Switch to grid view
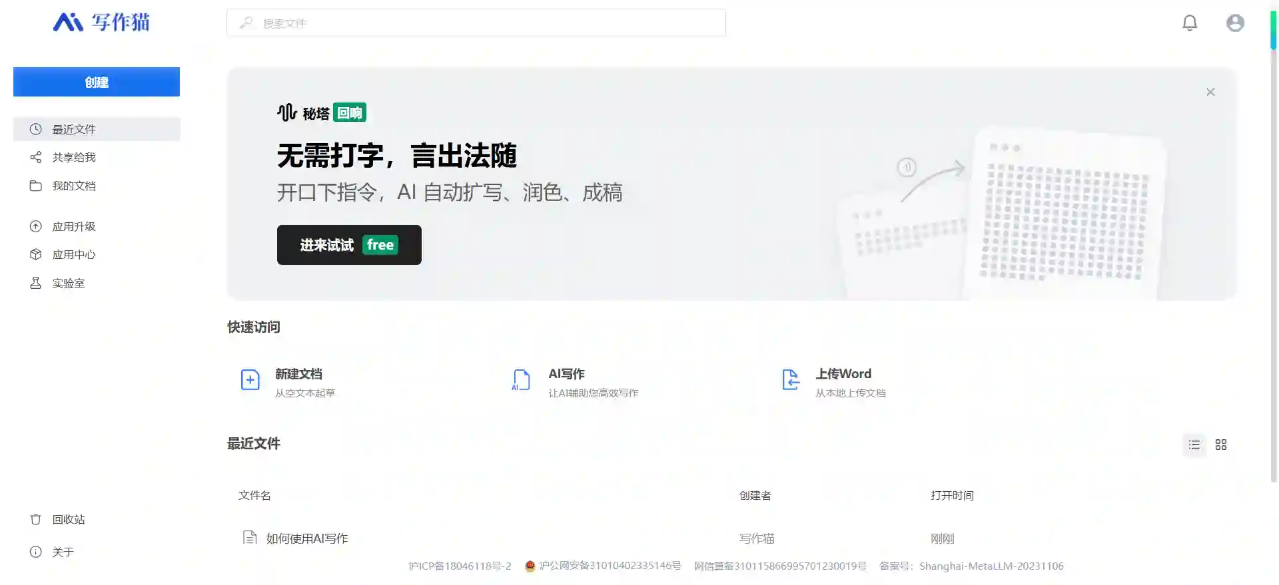1279x585 pixels. pyautogui.click(x=1221, y=445)
